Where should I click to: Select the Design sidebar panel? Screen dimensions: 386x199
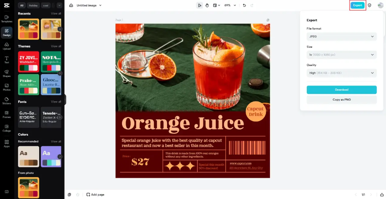tap(7, 32)
